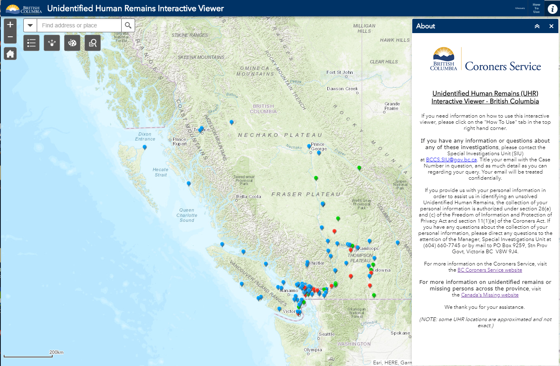
Task: Open the Glossary tab
Action: [x=520, y=8]
